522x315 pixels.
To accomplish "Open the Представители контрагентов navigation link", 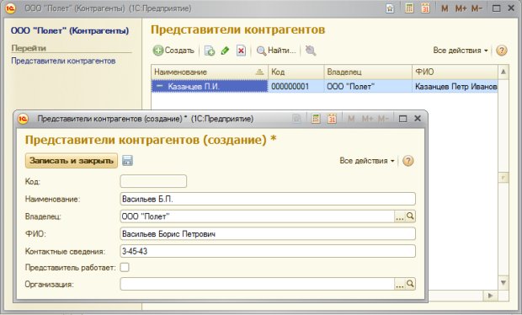I will click(x=63, y=61).
